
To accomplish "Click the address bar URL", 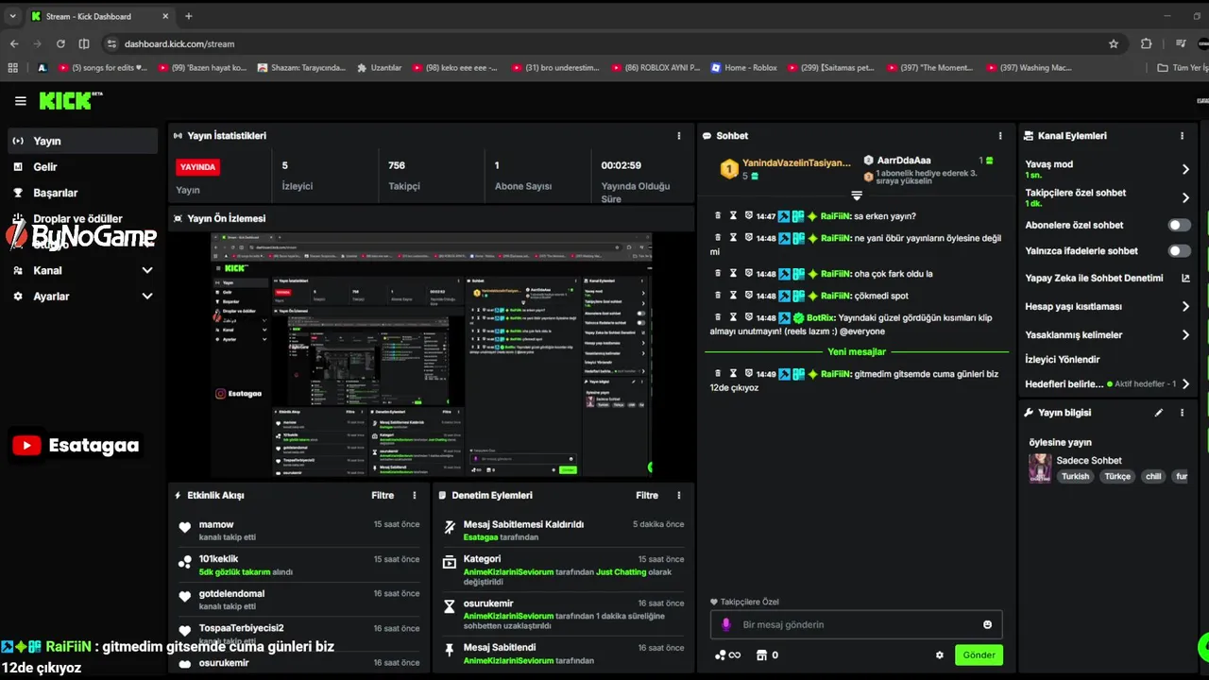I will coord(179,43).
